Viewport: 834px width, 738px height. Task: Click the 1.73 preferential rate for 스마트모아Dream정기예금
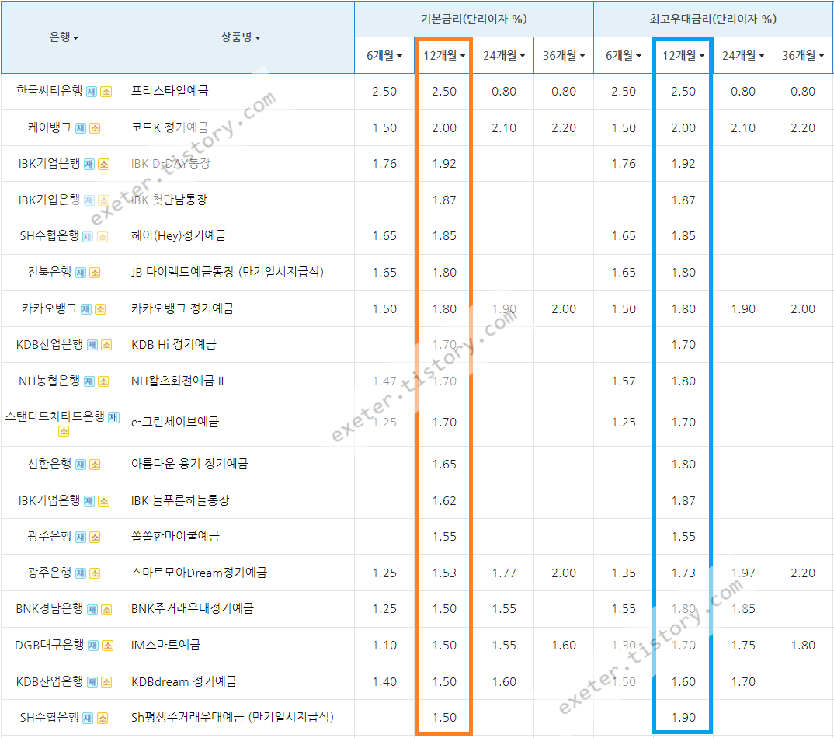point(683,573)
